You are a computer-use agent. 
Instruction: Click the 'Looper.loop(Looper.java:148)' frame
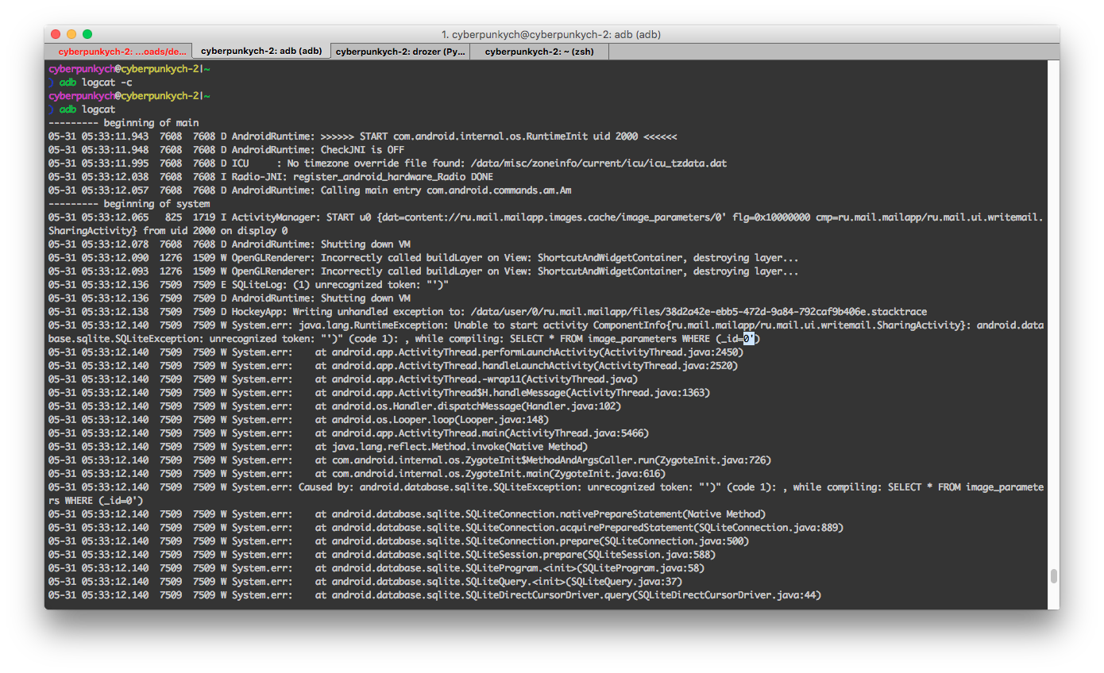[299, 420]
